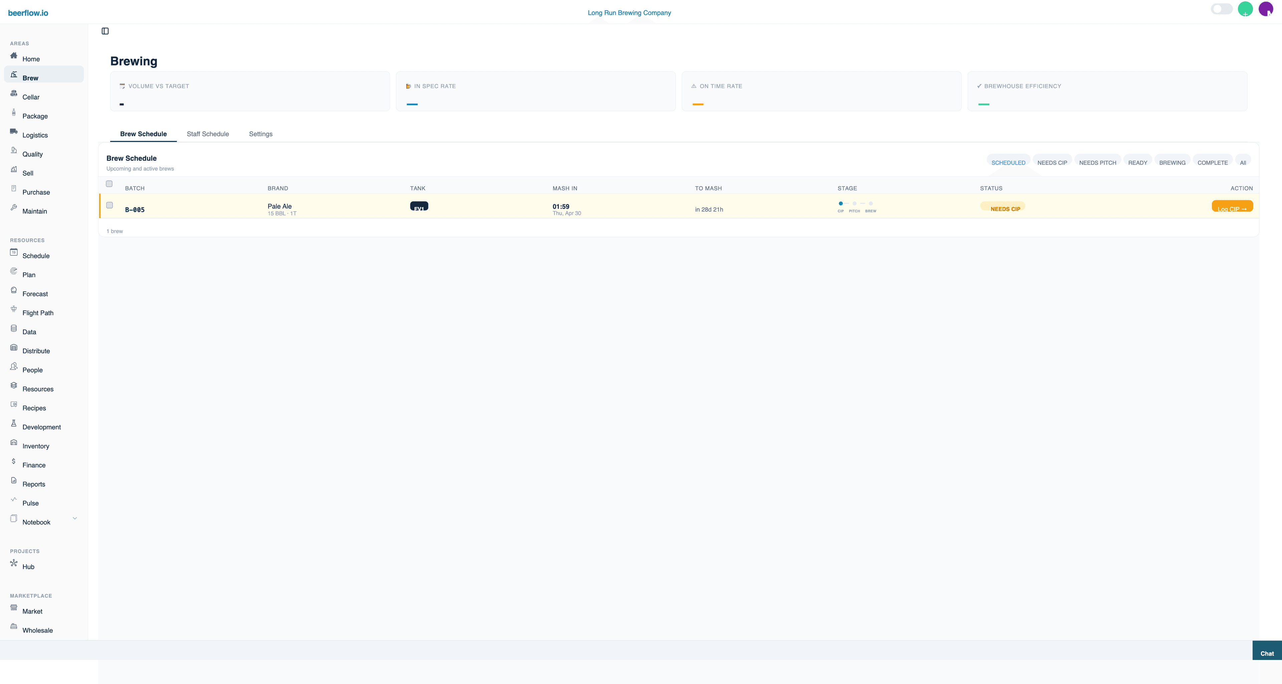Click the Inventory warehouse icon
Image resolution: width=1282 pixels, height=684 pixels.
[14, 442]
